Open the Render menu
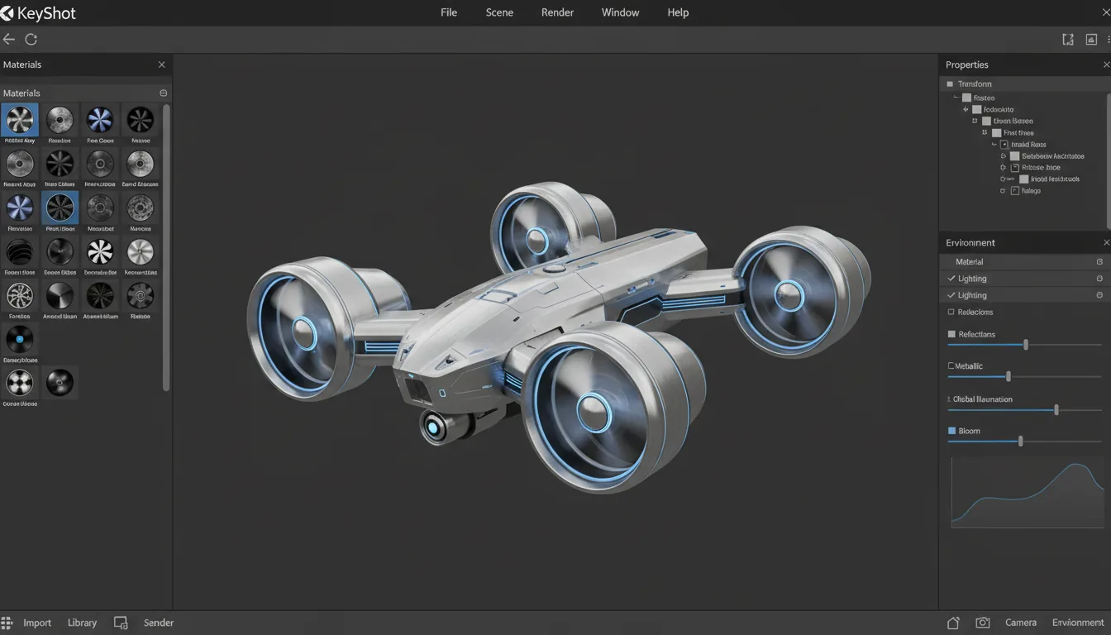 (556, 12)
